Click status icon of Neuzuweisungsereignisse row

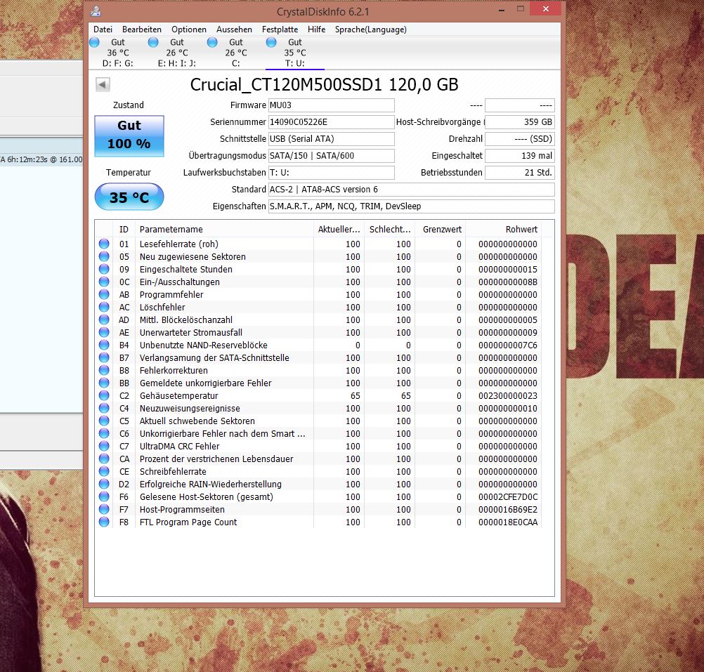click(104, 408)
